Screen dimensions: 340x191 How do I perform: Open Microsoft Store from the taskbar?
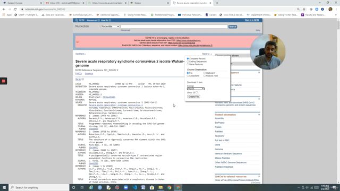pyautogui.click(x=152, y=187)
